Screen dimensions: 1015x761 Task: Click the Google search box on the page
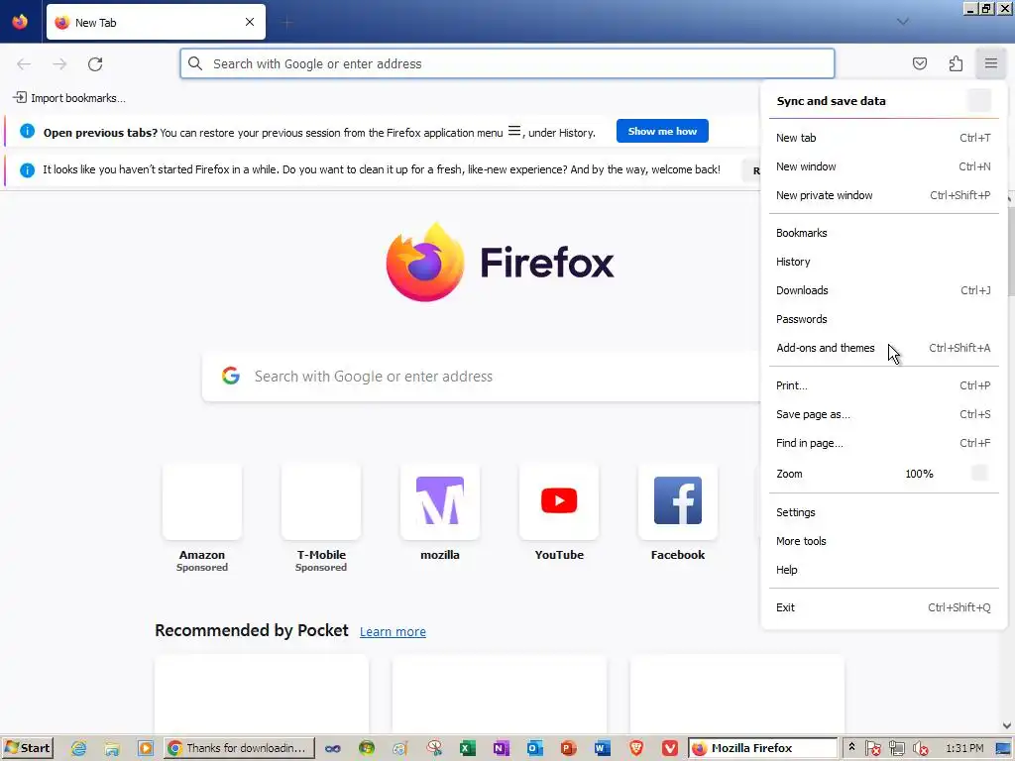(x=481, y=377)
